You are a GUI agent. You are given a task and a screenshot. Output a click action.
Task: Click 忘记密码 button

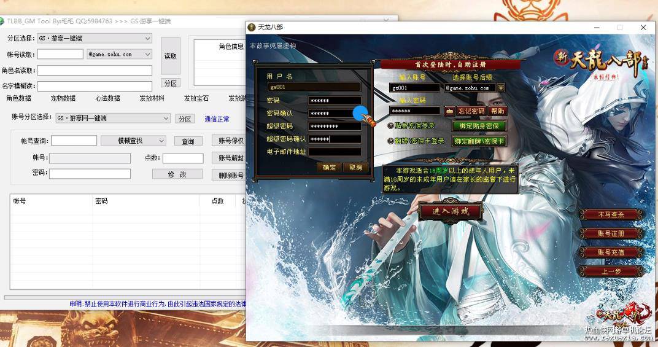coord(471,111)
